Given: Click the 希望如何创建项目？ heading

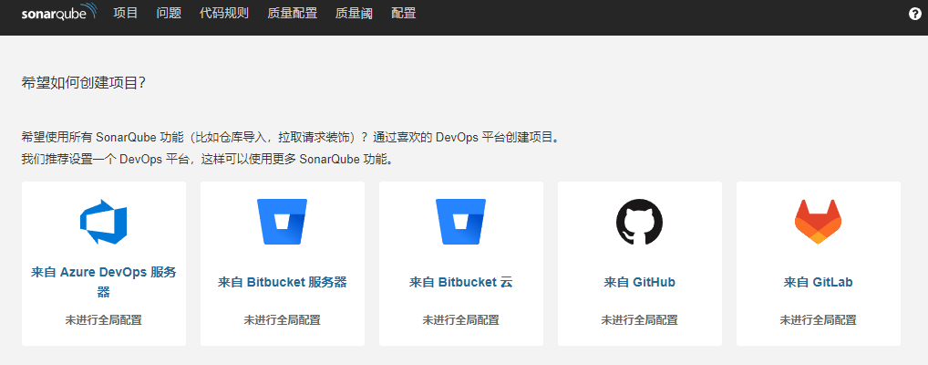Looking at the screenshot, I should click(x=84, y=83).
